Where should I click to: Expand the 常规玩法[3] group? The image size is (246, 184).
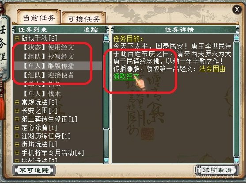(x=17, y=103)
